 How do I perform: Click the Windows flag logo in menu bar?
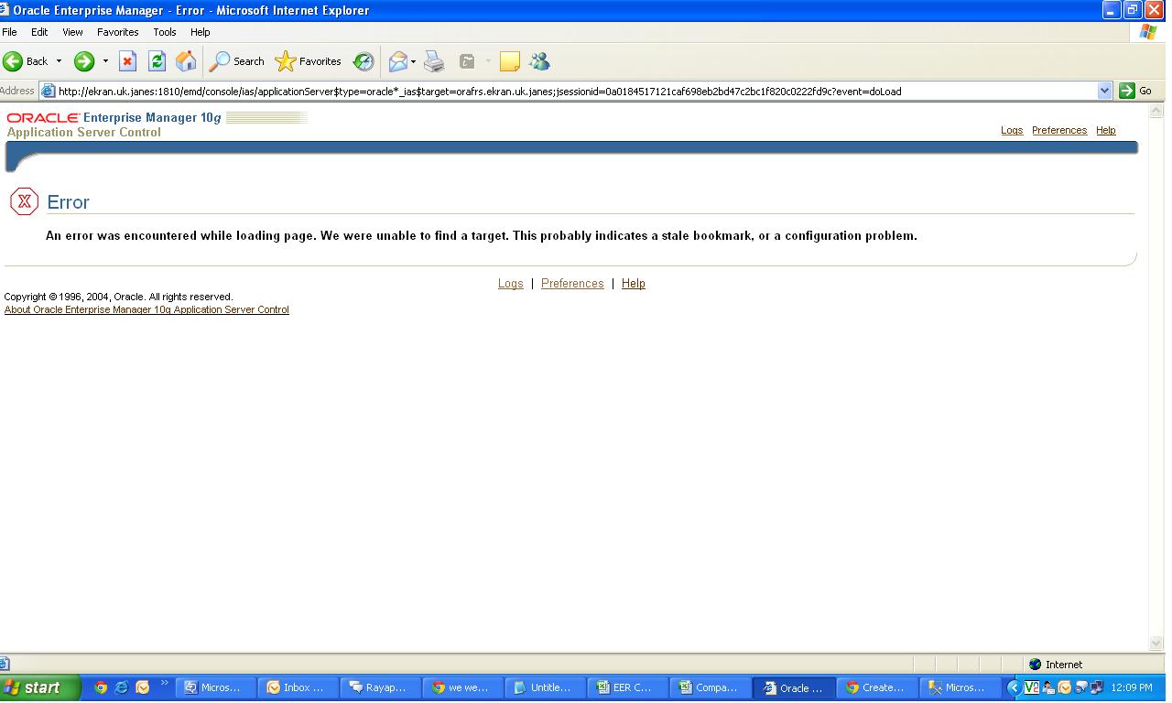pos(1148,32)
